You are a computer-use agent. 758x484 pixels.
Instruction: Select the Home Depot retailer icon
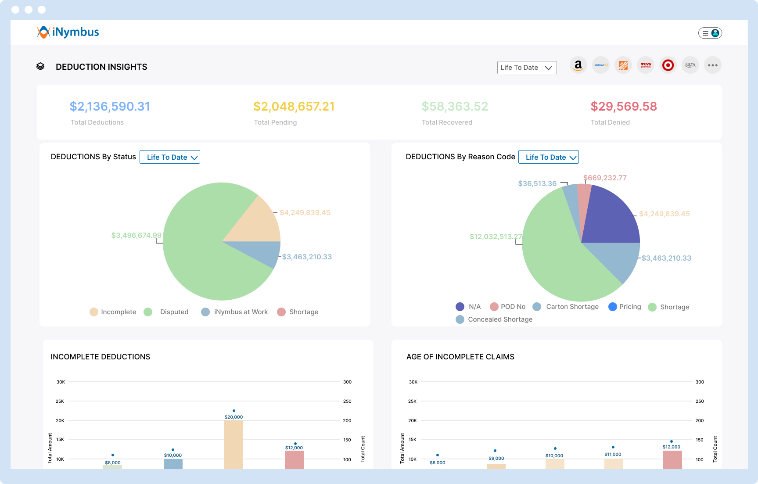click(623, 65)
